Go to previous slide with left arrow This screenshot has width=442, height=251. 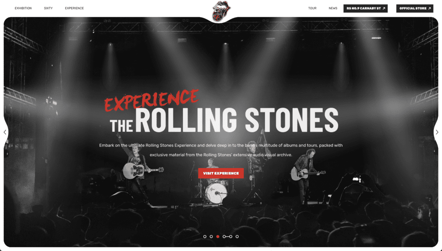point(5,132)
